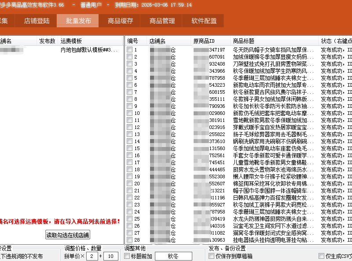The image size is (352, 261).
Task: Open the 批量发布 tab
Action: 78,21
